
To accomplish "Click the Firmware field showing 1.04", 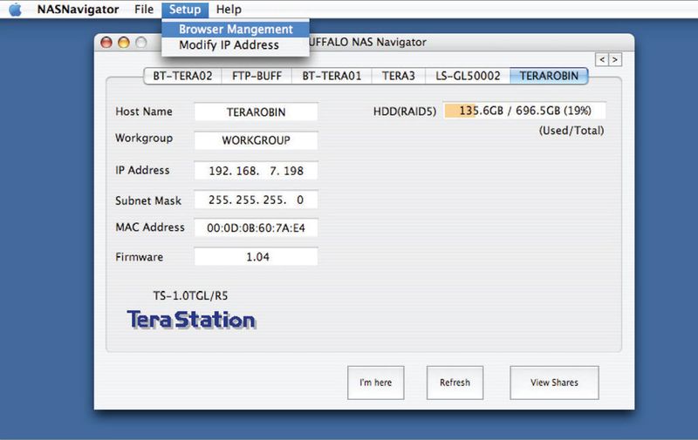I will [256, 257].
